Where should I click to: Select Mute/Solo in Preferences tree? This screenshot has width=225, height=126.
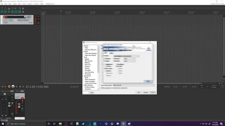pyautogui.click(x=88, y=65)
